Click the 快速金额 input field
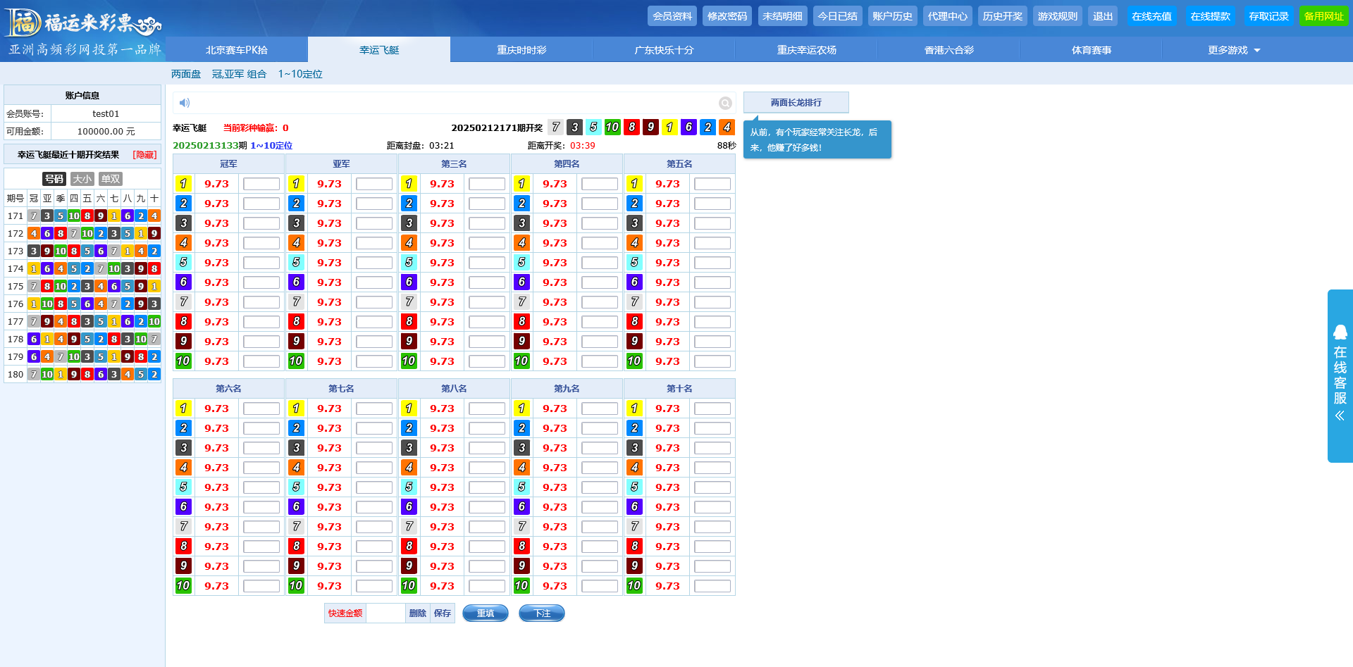The height and width of the screenshot is (667, 1353). coord(385,613)
